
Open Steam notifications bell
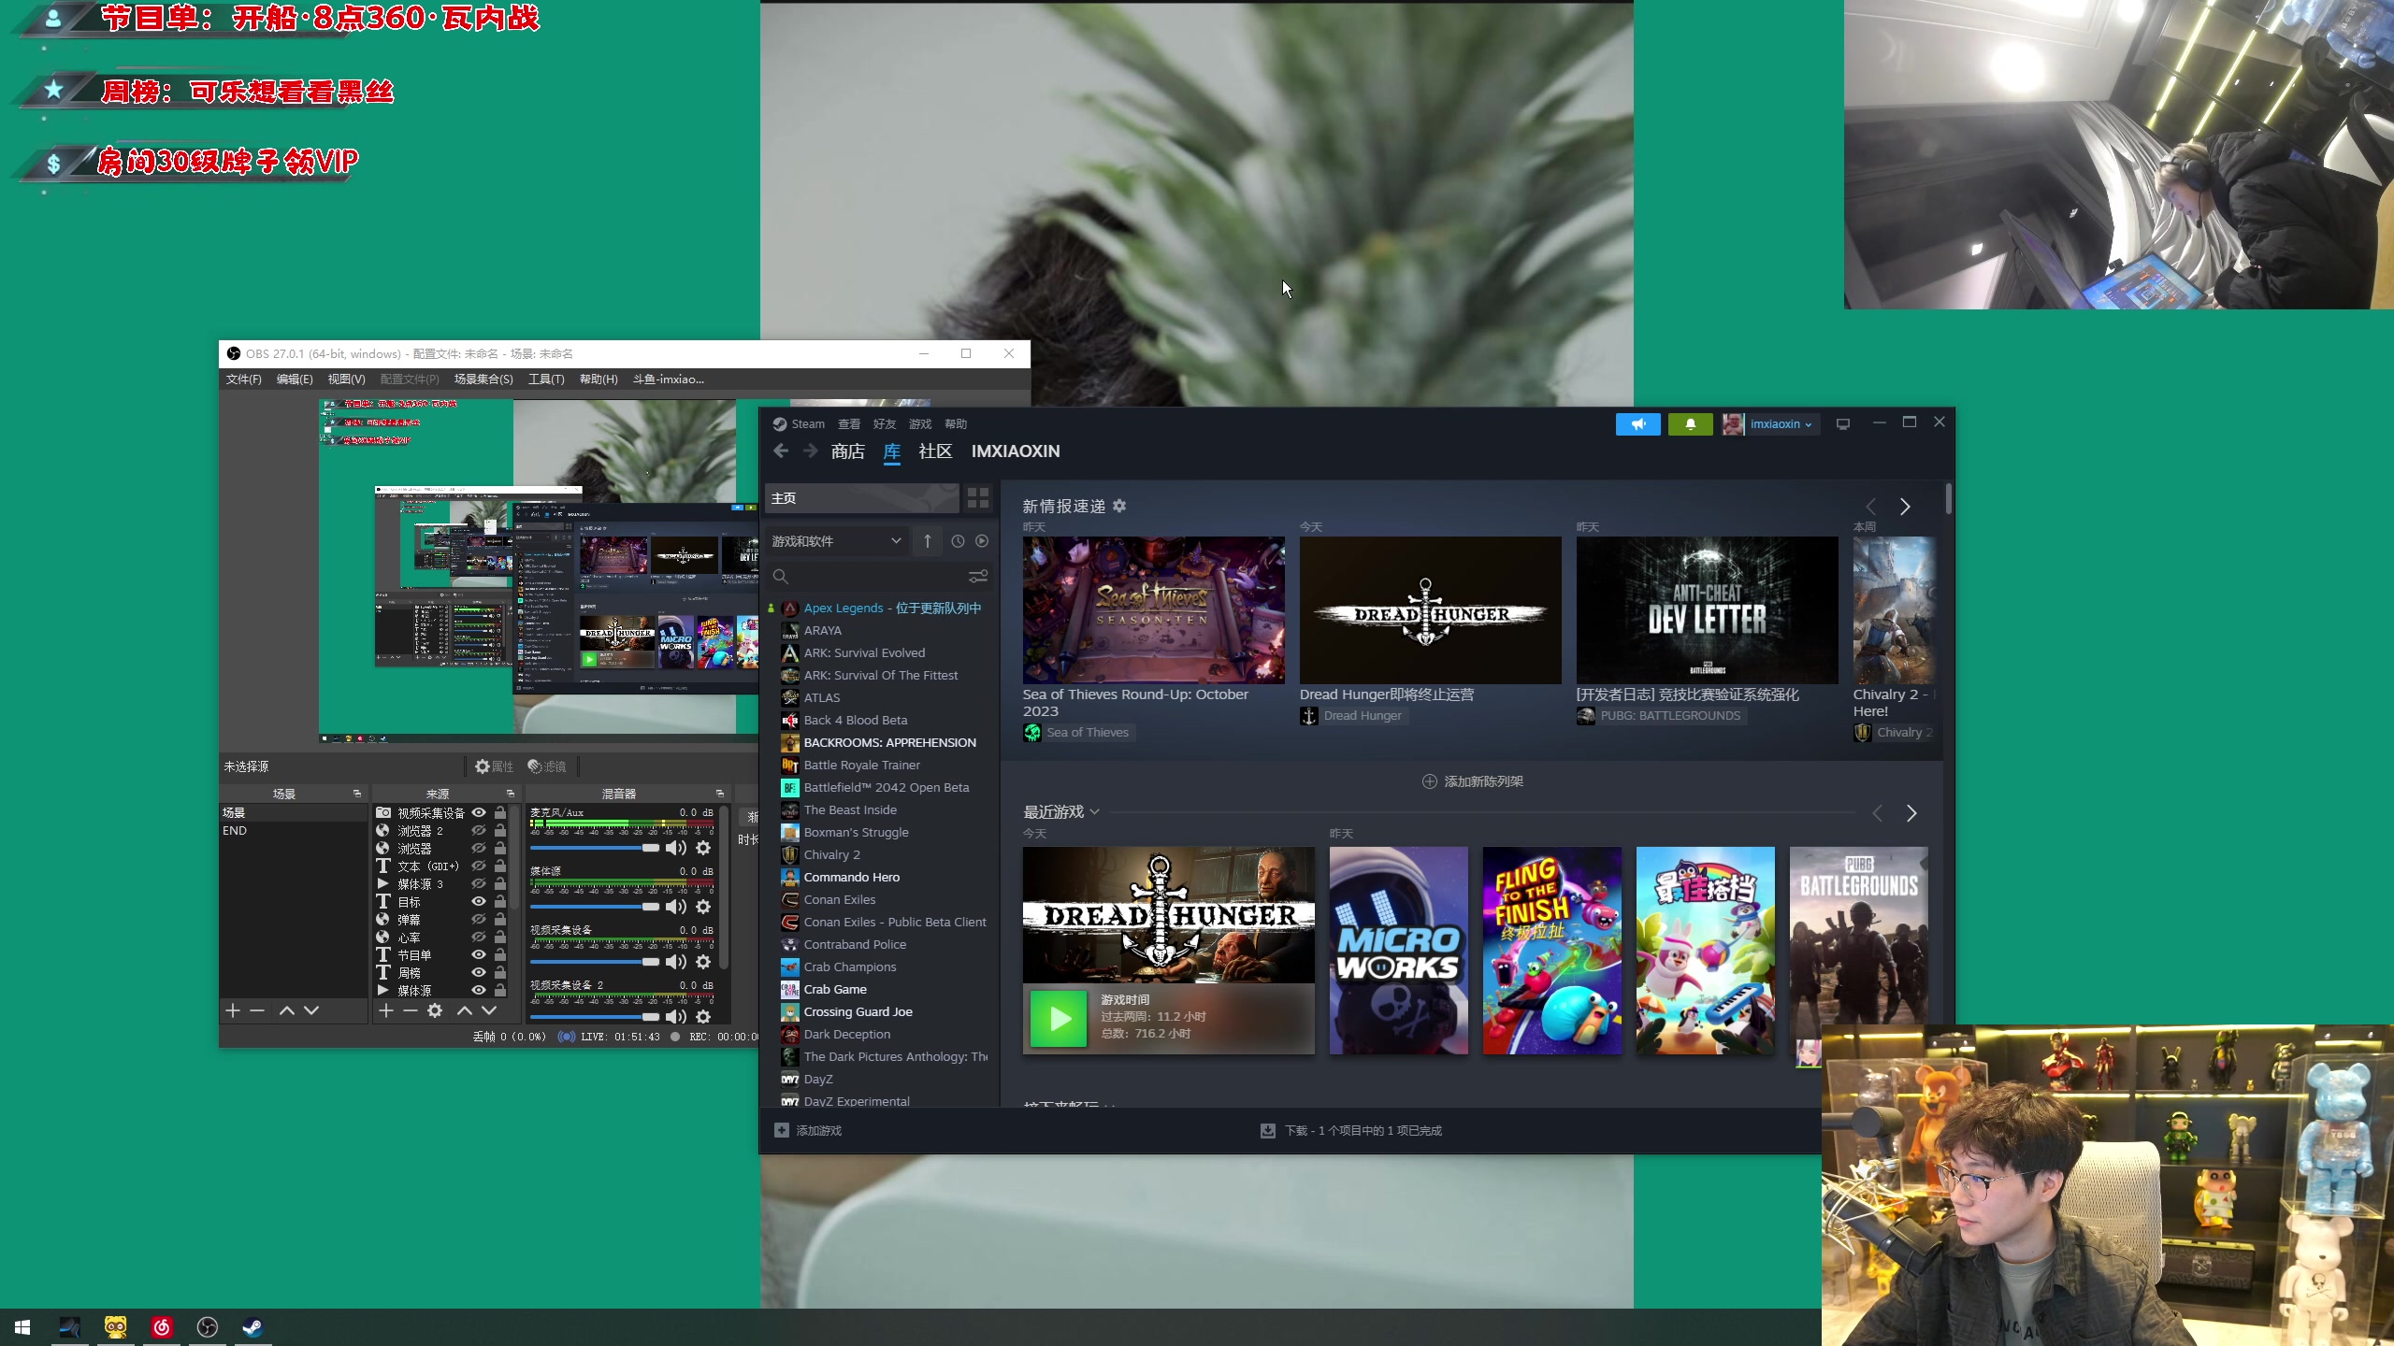(x=1690, y=424)
